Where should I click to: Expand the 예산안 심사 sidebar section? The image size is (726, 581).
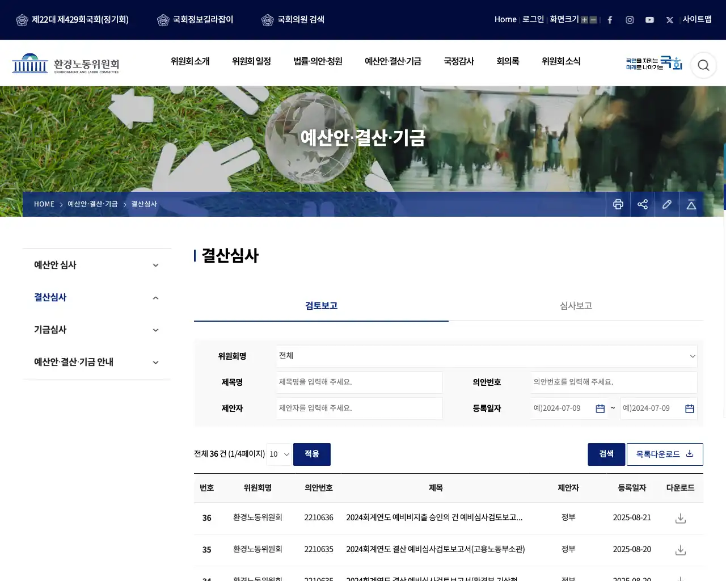(96, 265)
